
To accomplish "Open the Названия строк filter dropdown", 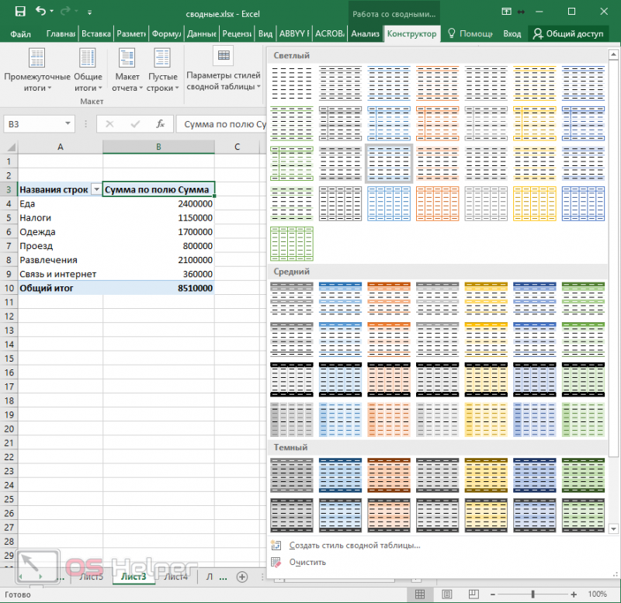I will (96, 189).
